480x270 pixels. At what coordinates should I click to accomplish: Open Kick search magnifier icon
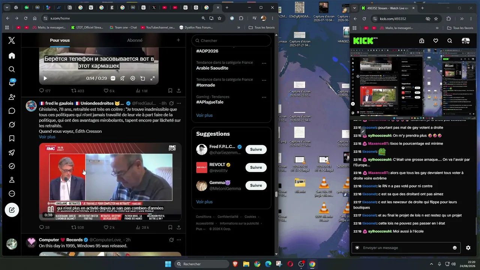450,41
